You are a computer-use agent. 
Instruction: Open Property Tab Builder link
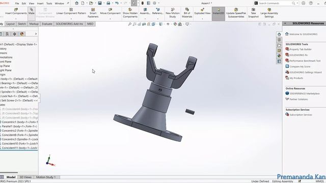click(301, 49)
